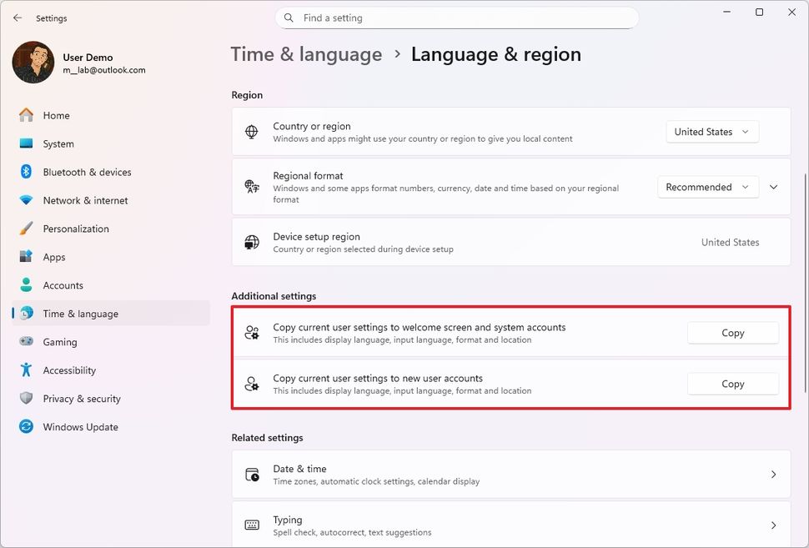Click the Bluetooth & devices icon

[26, 172]
